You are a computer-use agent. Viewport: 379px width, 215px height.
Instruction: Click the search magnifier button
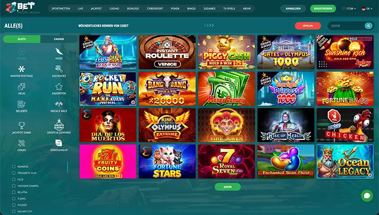coord(369,26)
